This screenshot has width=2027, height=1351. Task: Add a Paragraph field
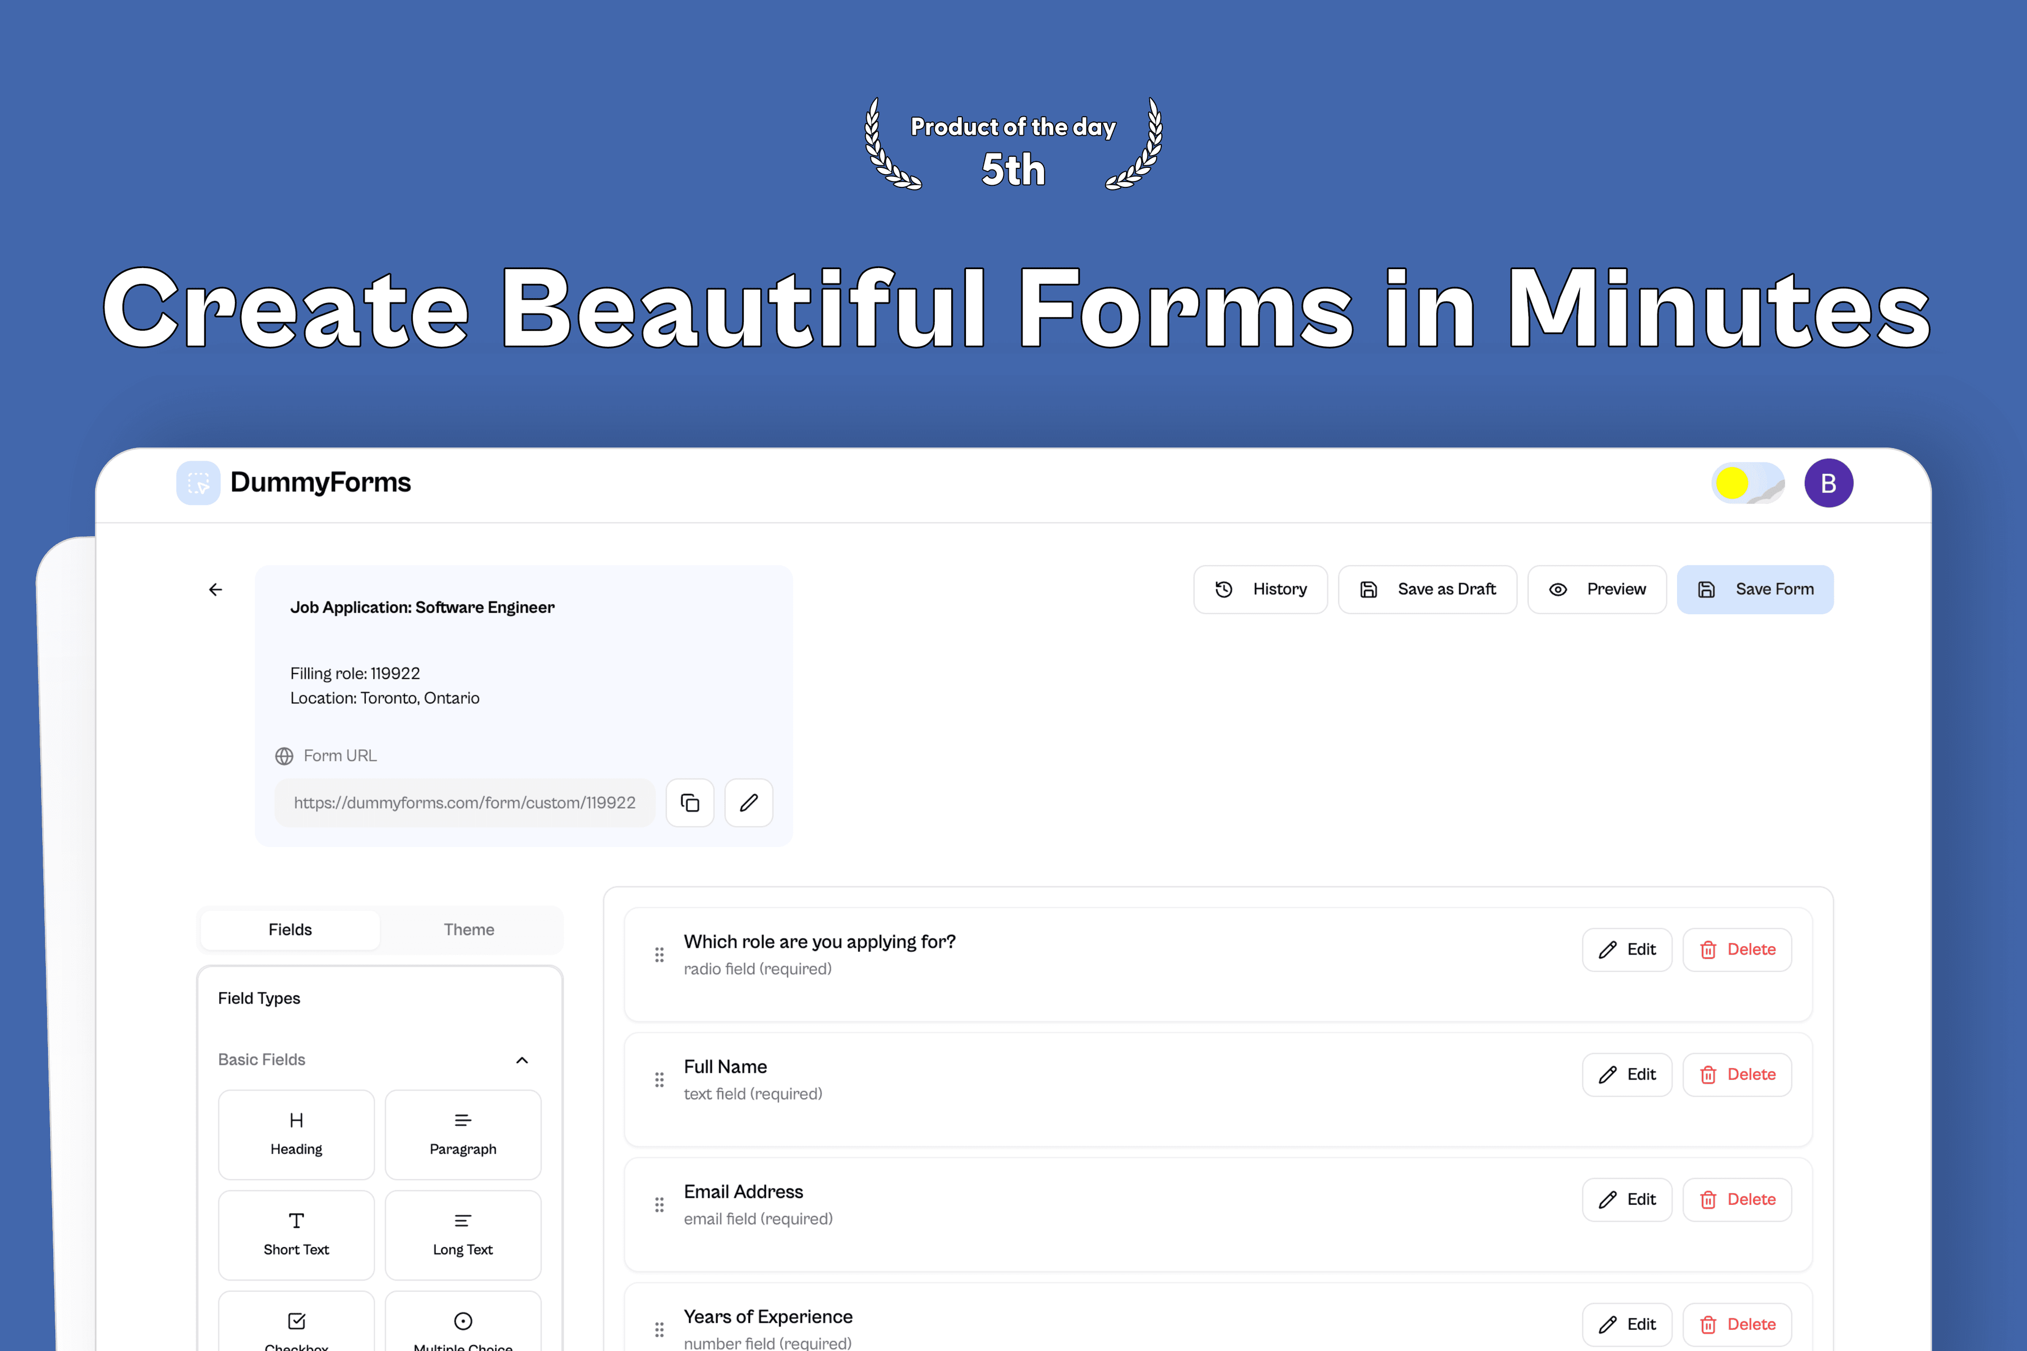point(463,1135)
